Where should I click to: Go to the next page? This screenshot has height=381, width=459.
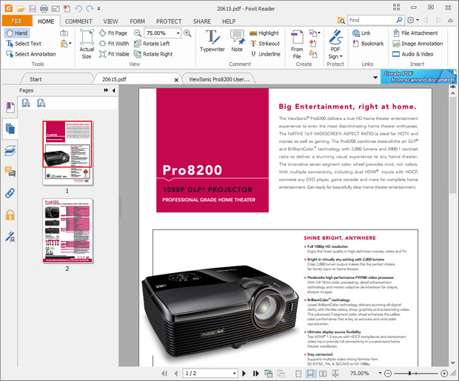click(244, 374)
